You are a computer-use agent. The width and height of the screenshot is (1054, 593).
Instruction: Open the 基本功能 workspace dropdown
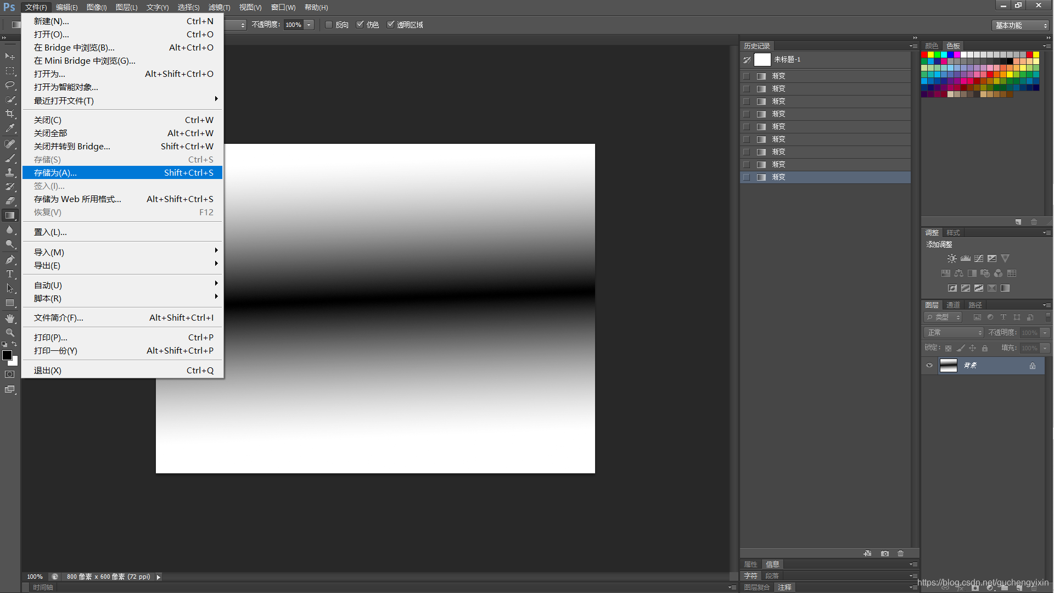1021,25
